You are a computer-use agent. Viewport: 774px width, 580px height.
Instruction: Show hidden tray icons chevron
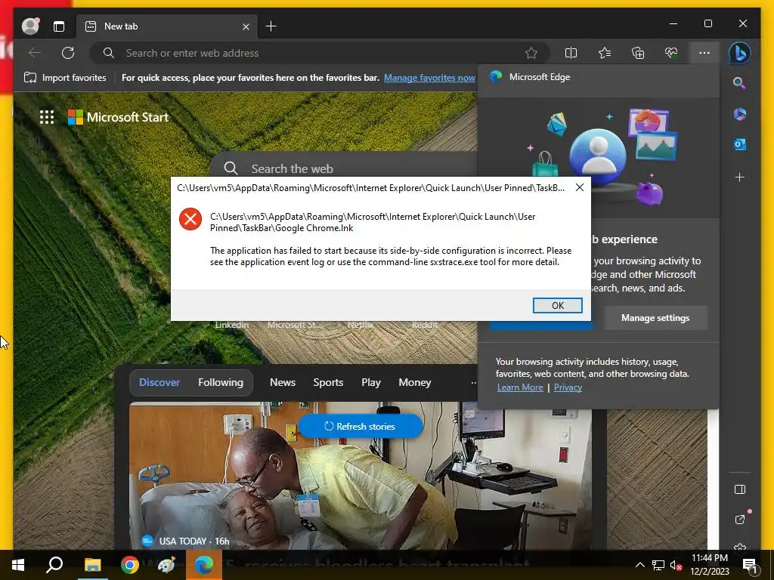(639, 565)
